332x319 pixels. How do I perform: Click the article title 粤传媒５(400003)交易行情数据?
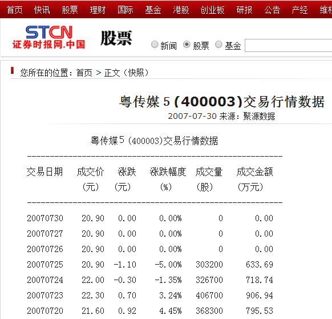(222, 102)
